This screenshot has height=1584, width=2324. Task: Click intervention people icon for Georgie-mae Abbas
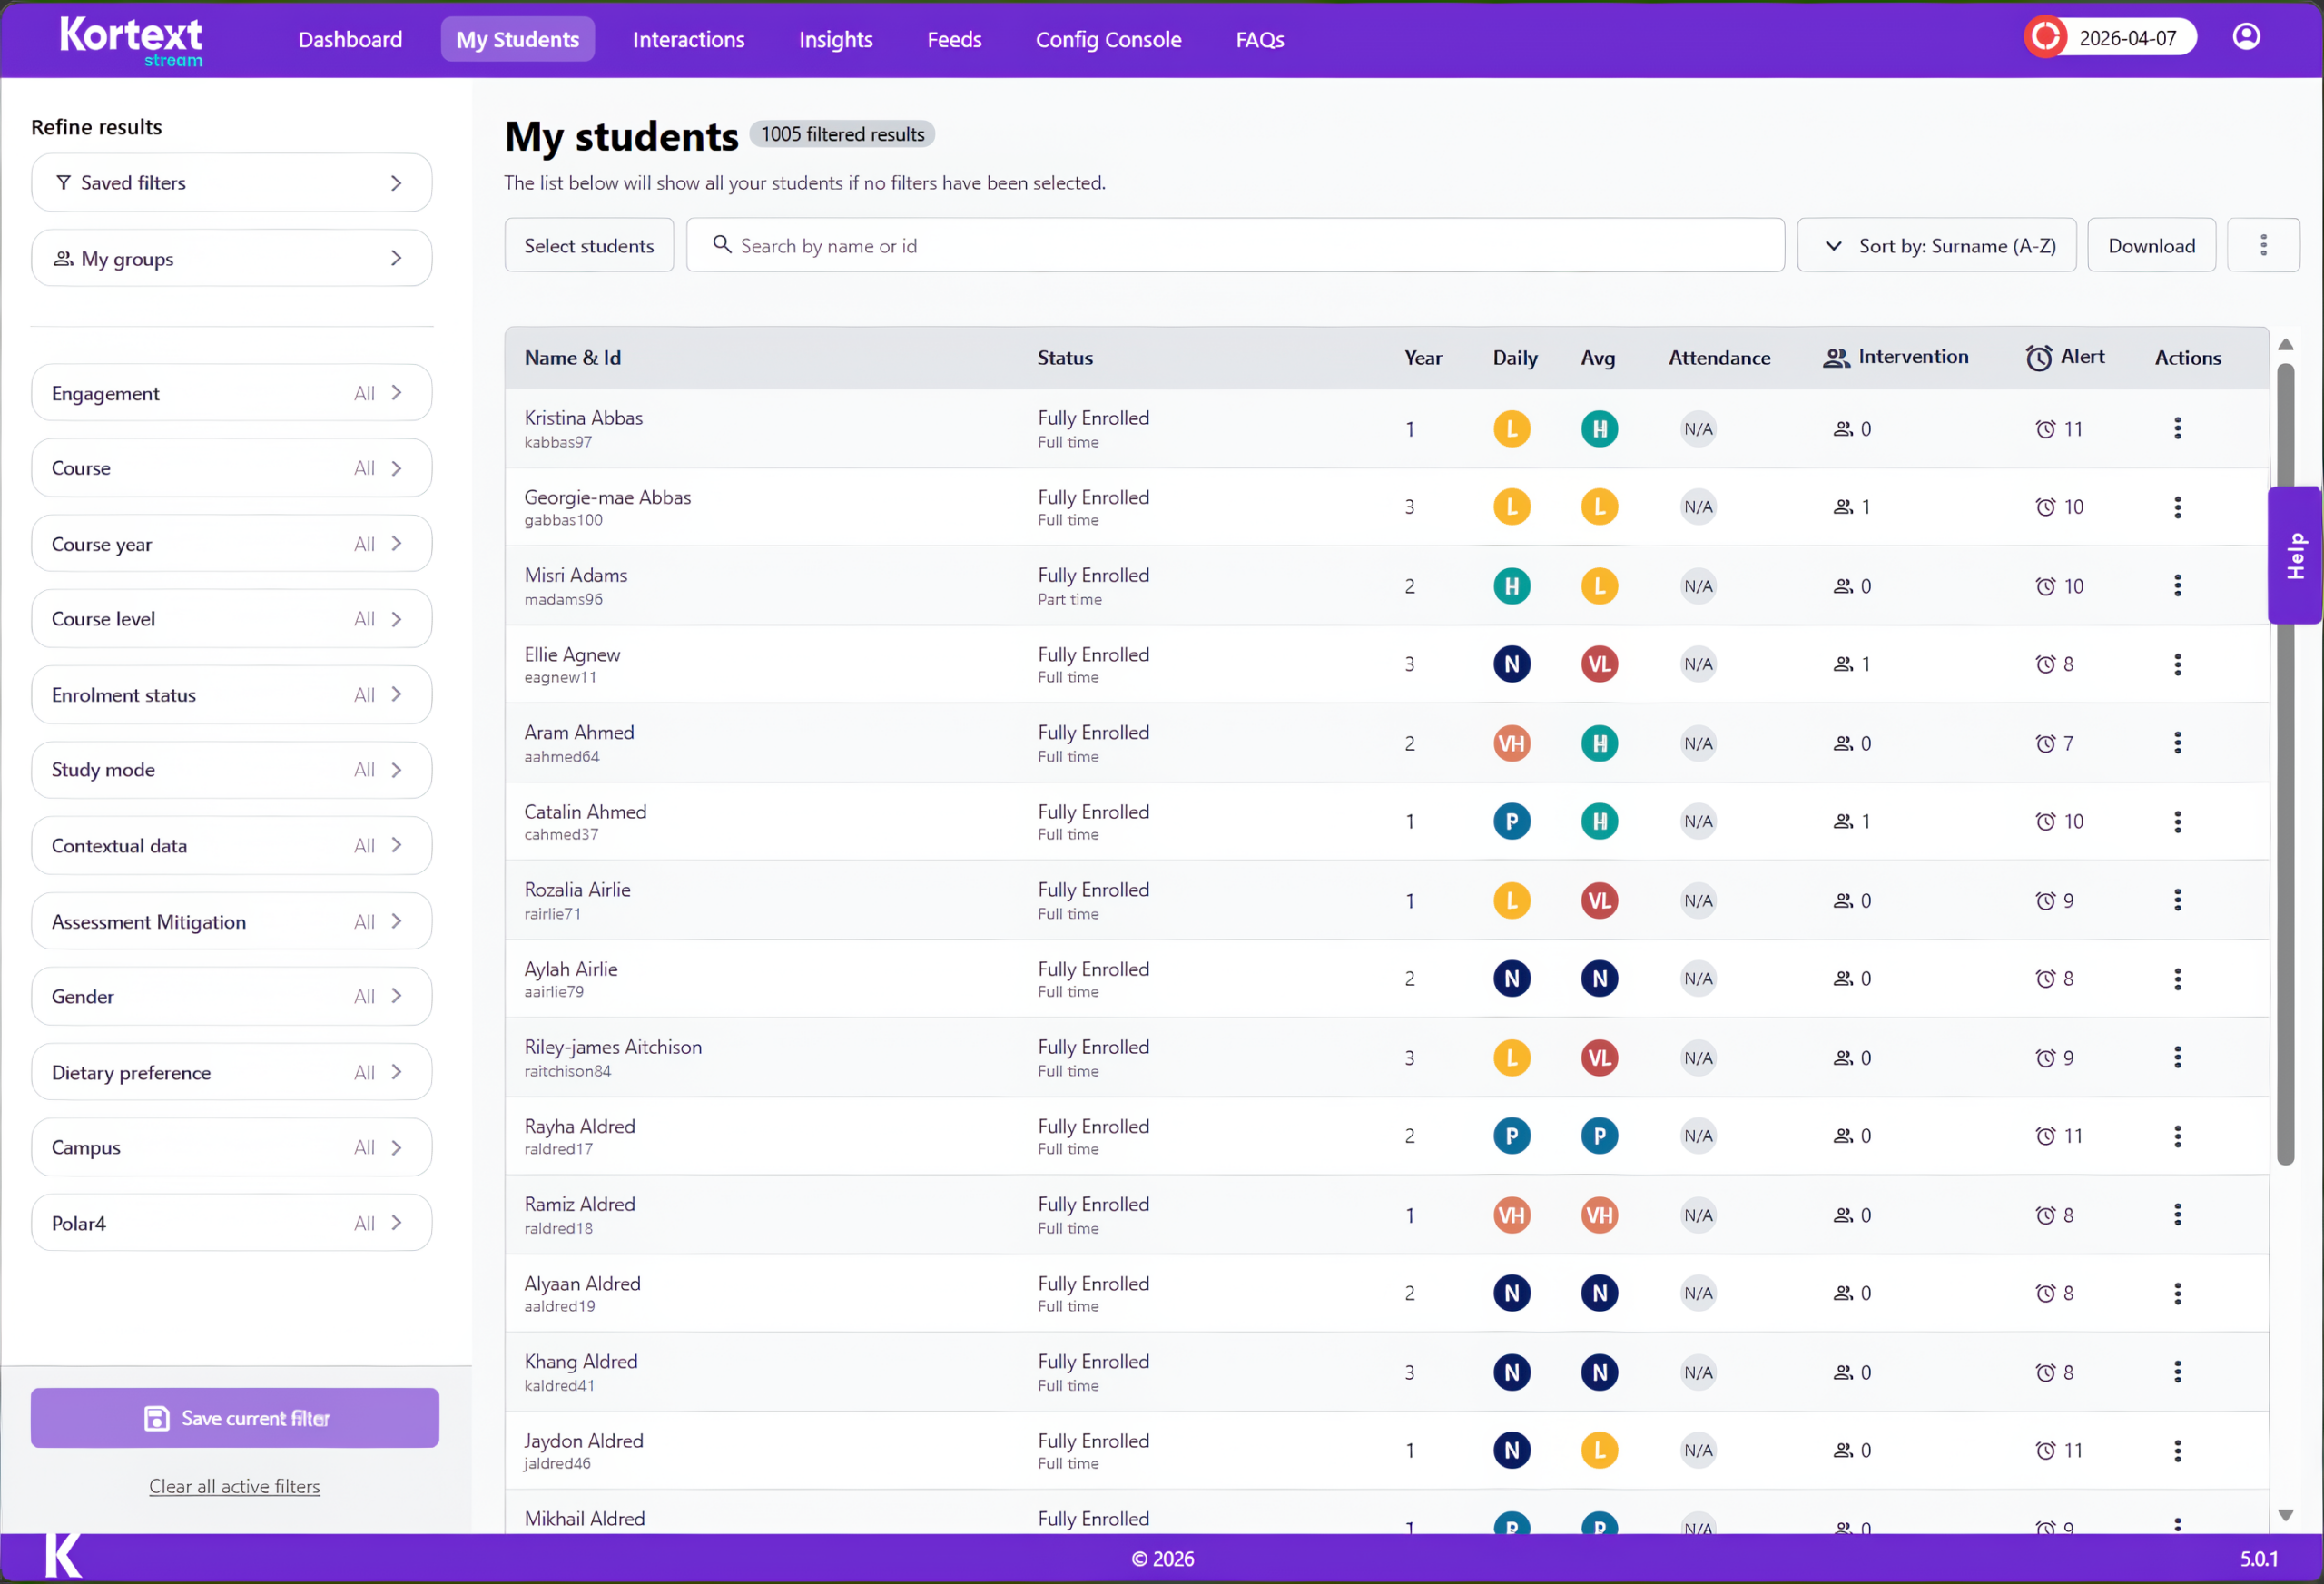(1842, 507)
